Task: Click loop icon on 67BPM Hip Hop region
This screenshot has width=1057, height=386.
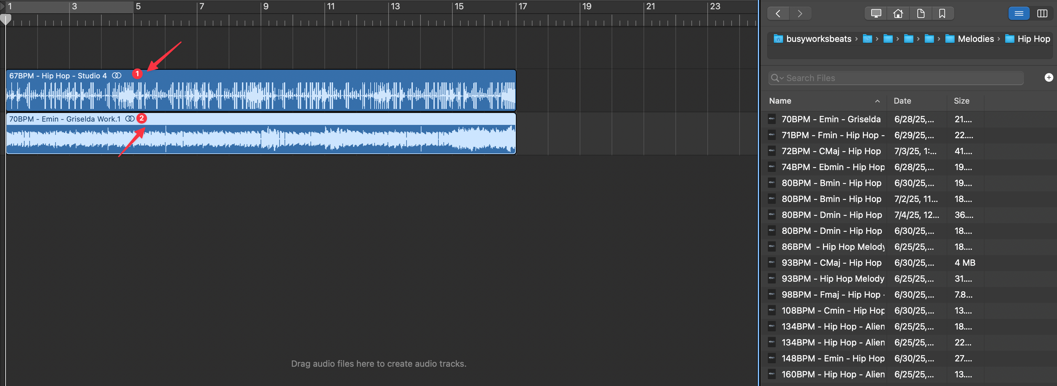Action: tap(117, 75)
